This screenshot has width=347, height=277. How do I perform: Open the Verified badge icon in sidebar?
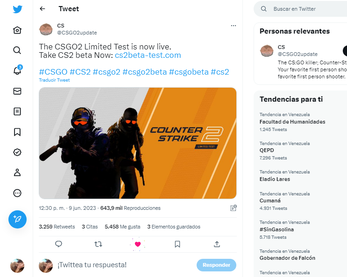tap(17, 152)
